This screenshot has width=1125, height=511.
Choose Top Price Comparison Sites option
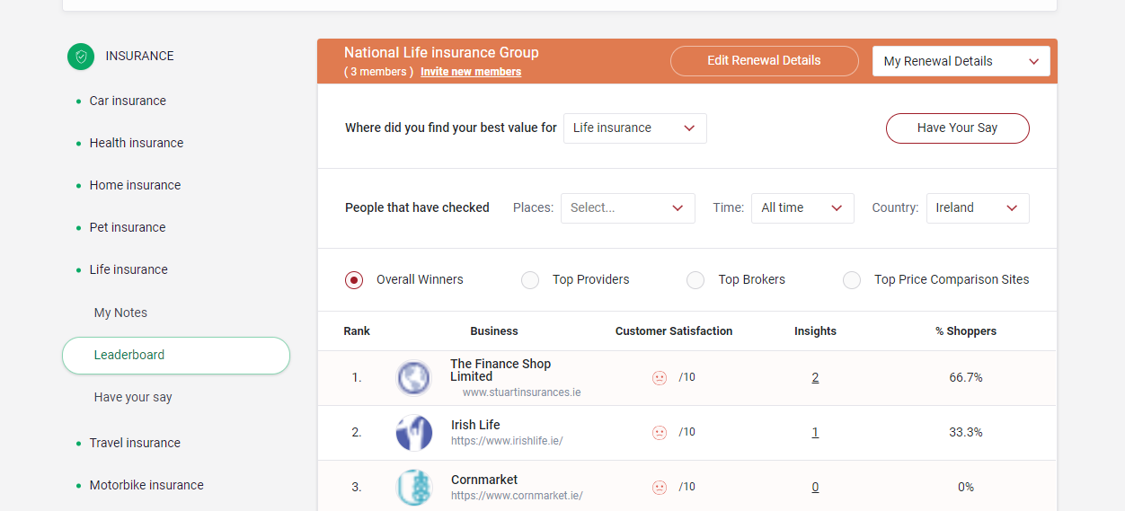[852, 280]
